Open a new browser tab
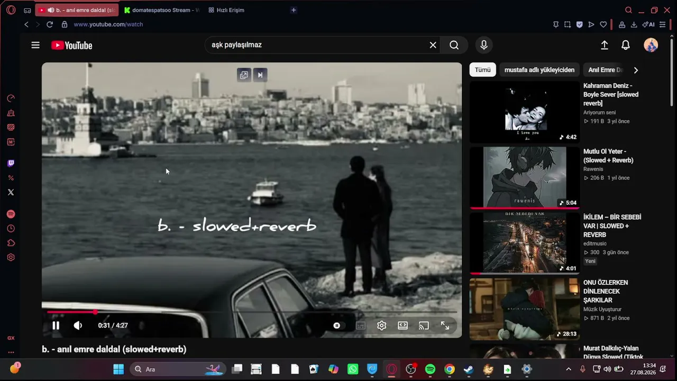 [x=294, y=10]
